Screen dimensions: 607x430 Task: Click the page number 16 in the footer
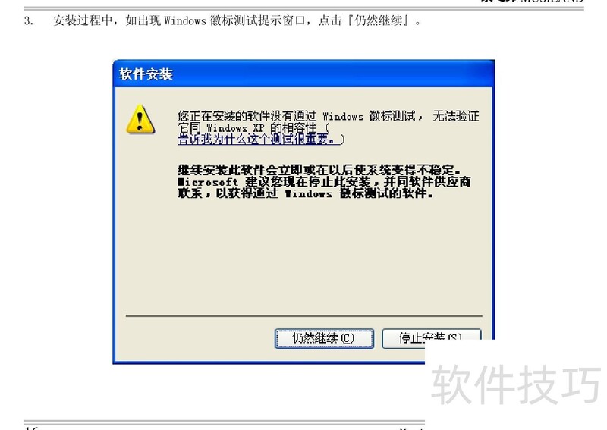31,427
